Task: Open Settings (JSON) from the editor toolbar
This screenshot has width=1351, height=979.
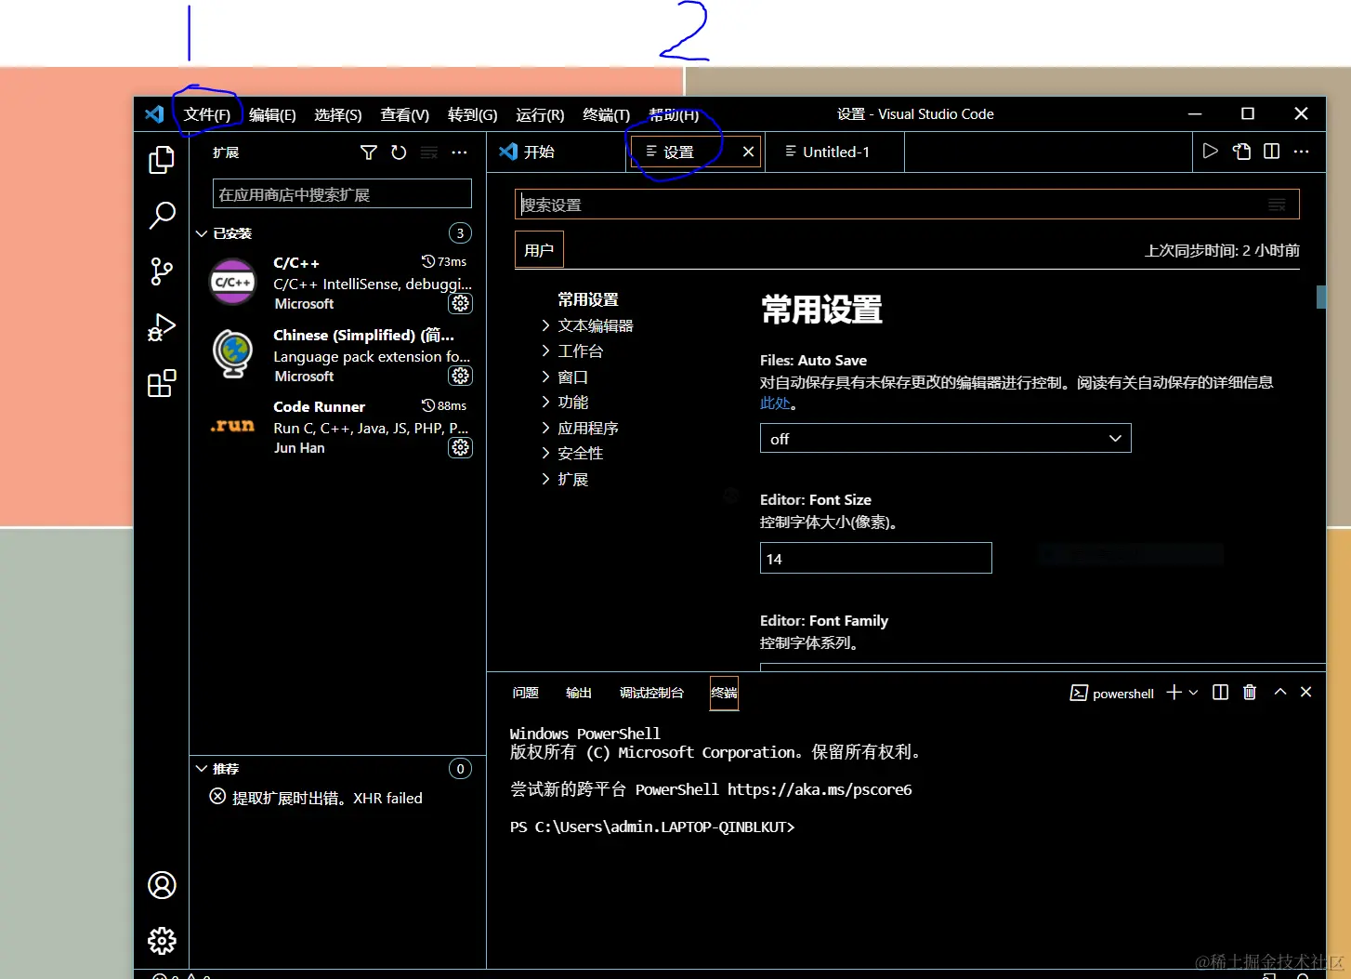Action: [1241, 152]
